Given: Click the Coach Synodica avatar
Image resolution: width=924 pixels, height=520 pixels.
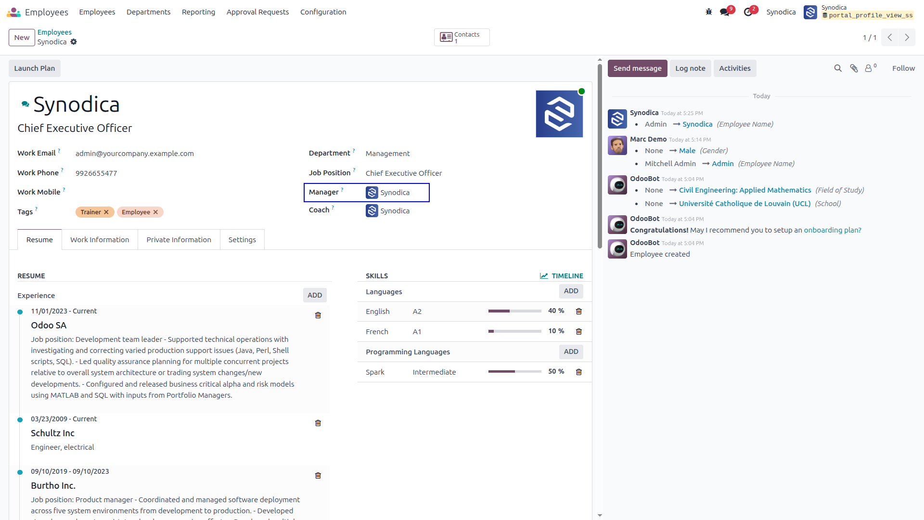Looking at the screenshot, I should 372,211.
